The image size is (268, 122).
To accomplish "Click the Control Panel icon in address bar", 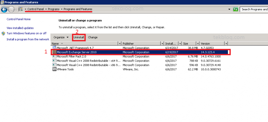I will pos(21,9).
